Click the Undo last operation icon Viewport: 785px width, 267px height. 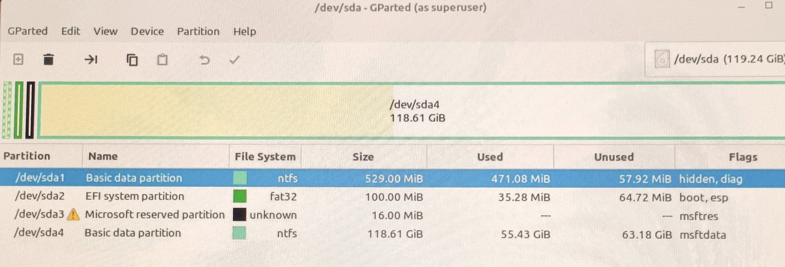point(205,60)
